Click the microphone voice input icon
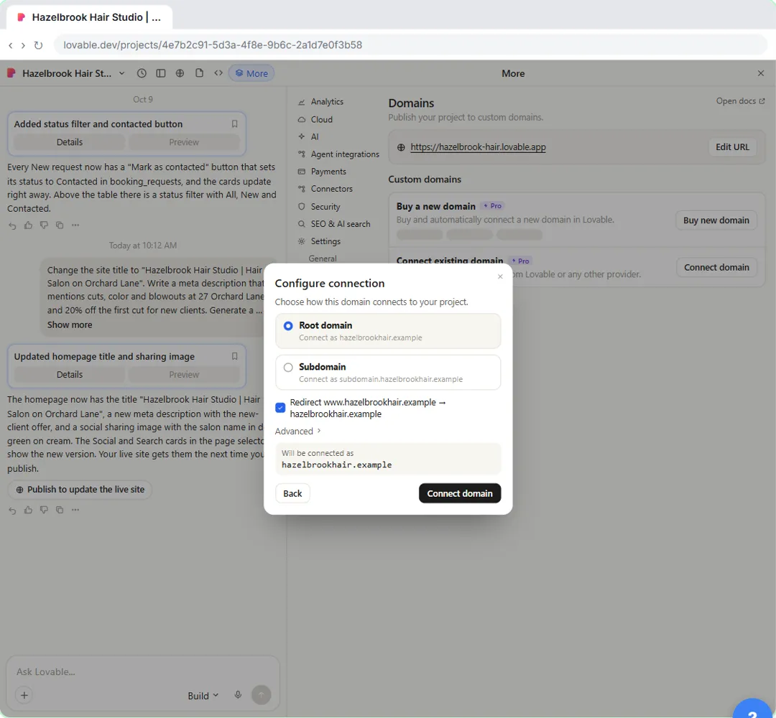The width and height of the screenshot is (776, 718). click(x=238, y=695)
